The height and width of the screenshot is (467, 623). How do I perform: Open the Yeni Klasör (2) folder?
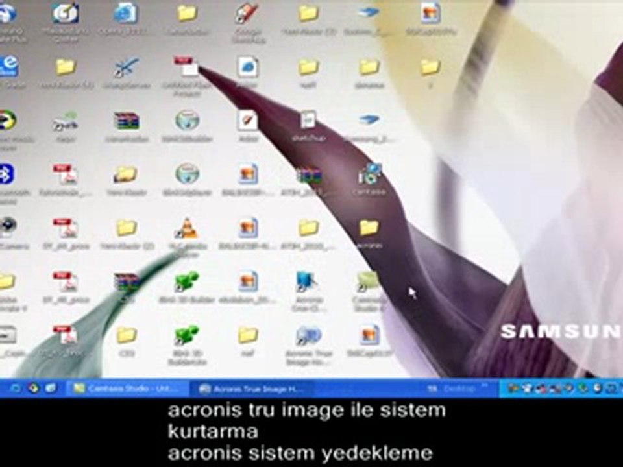(127, 228)
